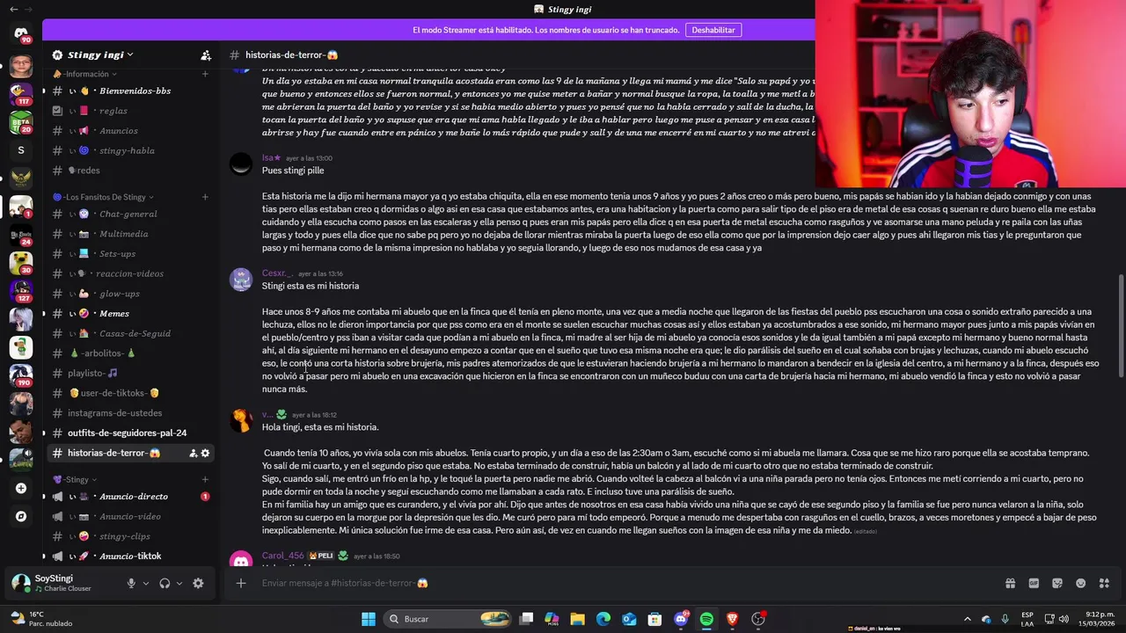Toggle microphone mute in user panel
Image resolution: width=1126 pixels, height=633 pixels.
[x=131, y=583]
